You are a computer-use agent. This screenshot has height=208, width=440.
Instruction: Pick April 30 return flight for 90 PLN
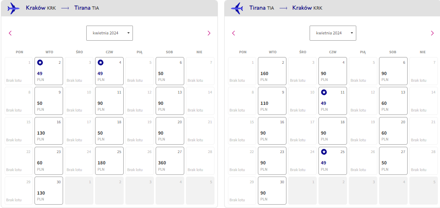(x=272, y=191)
